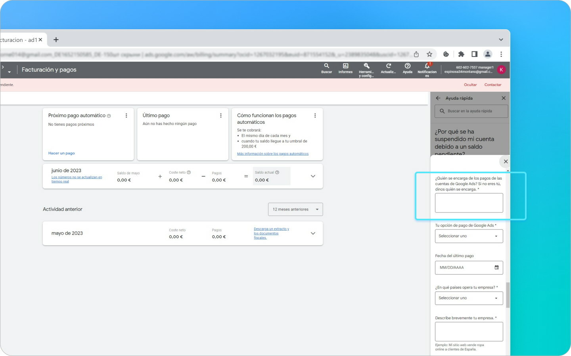Expand the browser tab search chevron
This screenshot has width=571, height=356.
[501, 40]
